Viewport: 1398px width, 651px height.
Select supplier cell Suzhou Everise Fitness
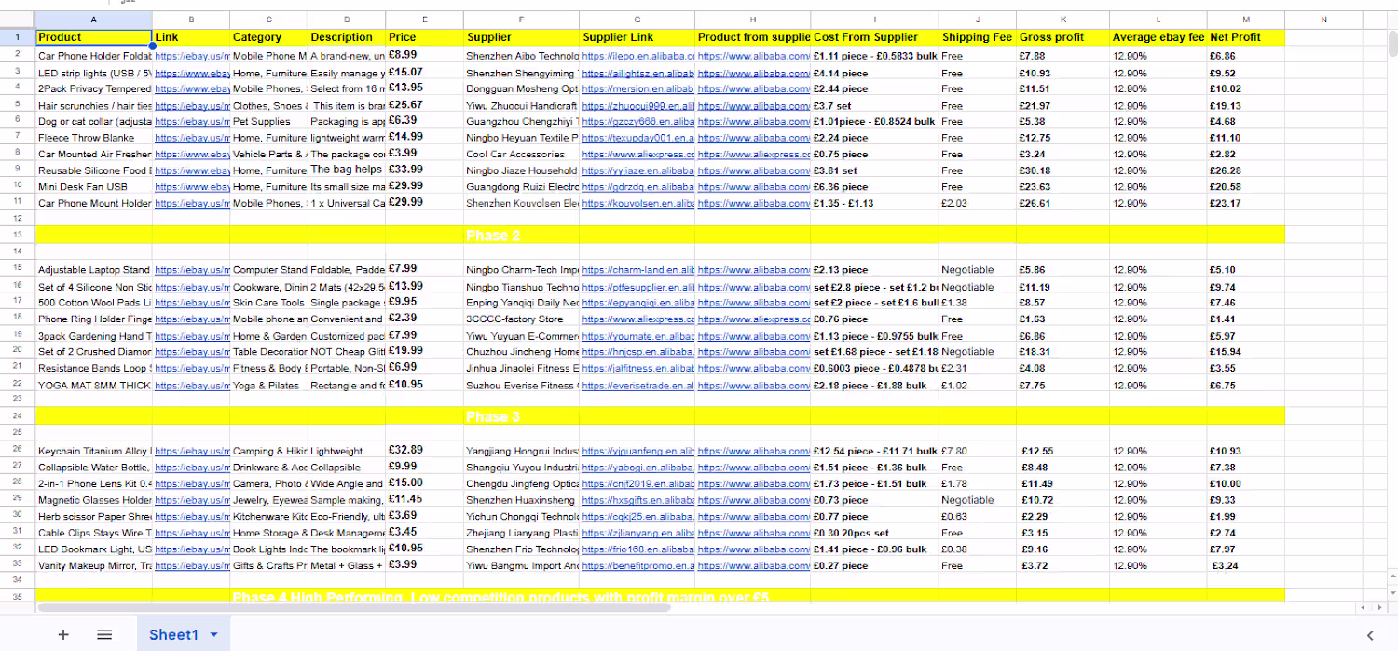(521, 386)
